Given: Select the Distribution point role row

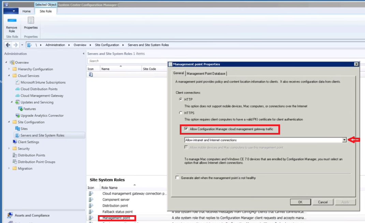Looking at the screenshot, I should click(115, 206).
